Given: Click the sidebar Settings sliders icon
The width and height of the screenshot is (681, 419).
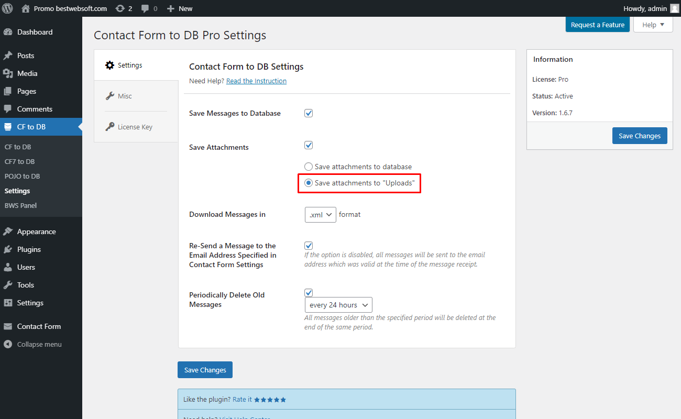Looking at the screenshot, I should 8,303.
